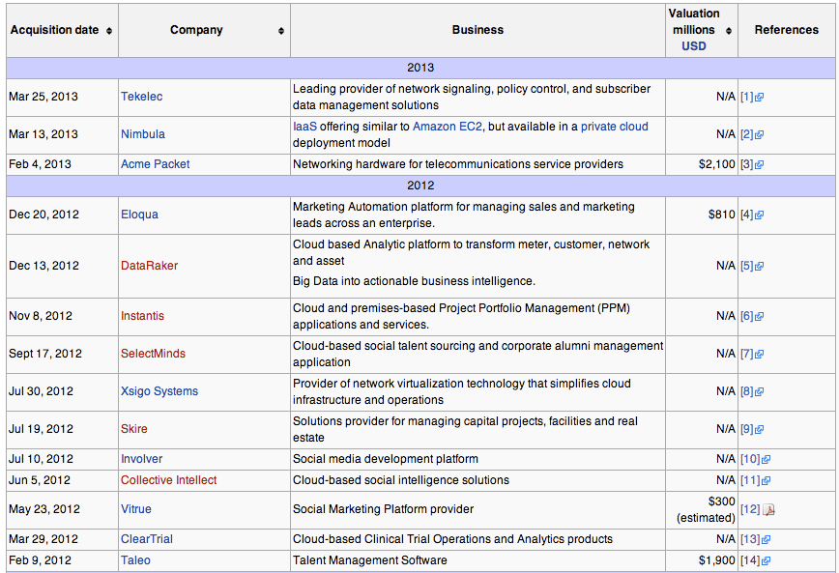839x573 pixels.
Task: Open the Xsigo Systems company link
Action: pyautogui.click(x=159, y=391)
